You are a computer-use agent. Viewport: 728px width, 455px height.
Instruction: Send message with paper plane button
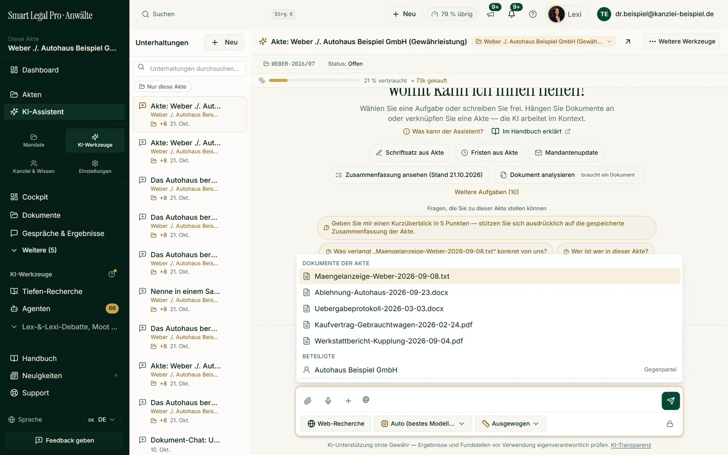[x=671, y=401]
